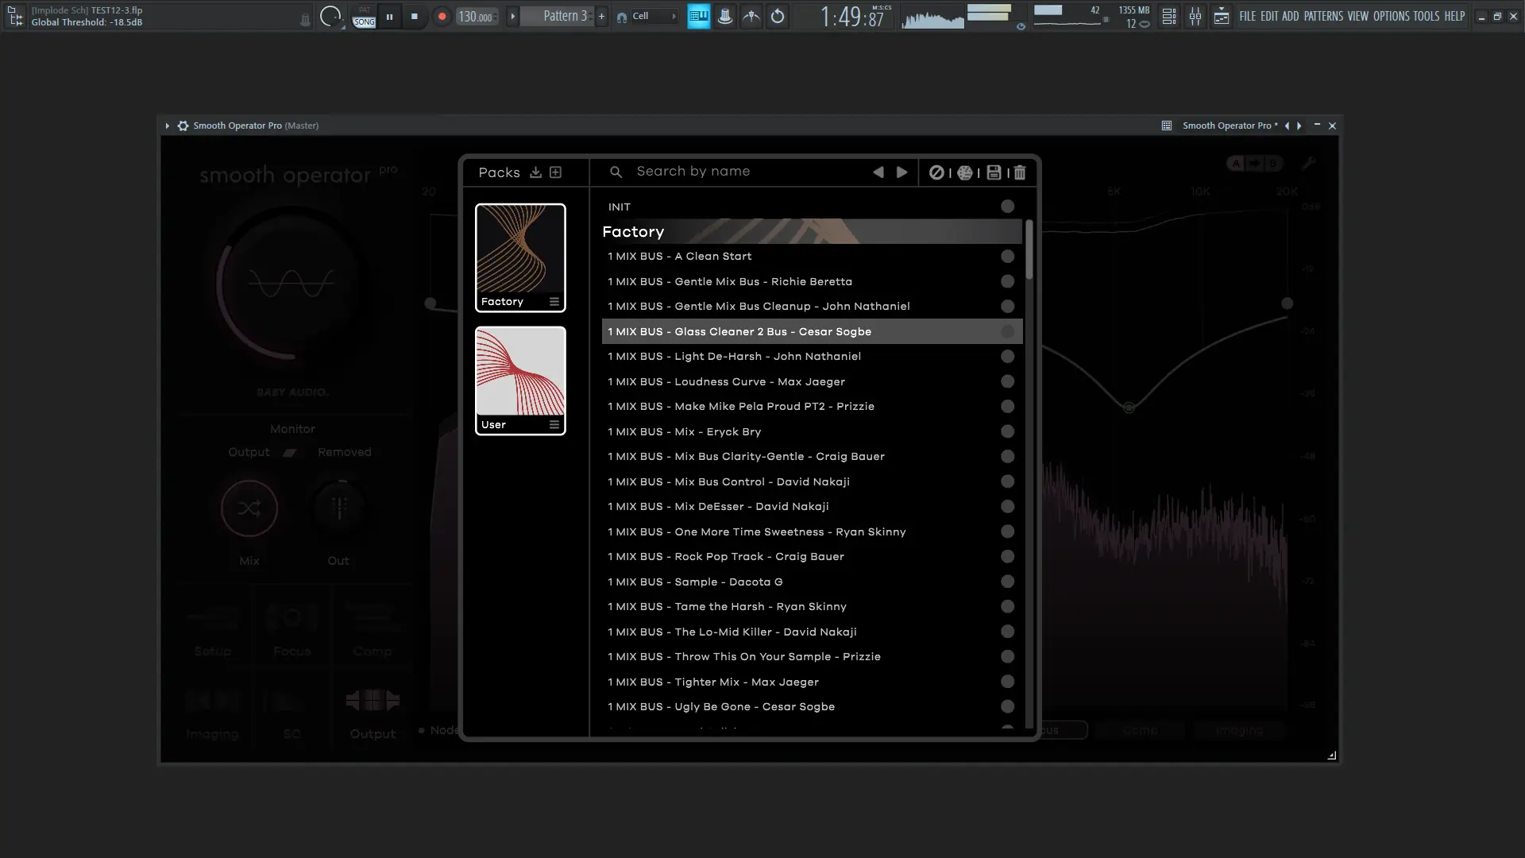Click the randomize preset dice icon
Image resolution: width=1525 pixels, height=858 pixels.
tap(964, 172)
